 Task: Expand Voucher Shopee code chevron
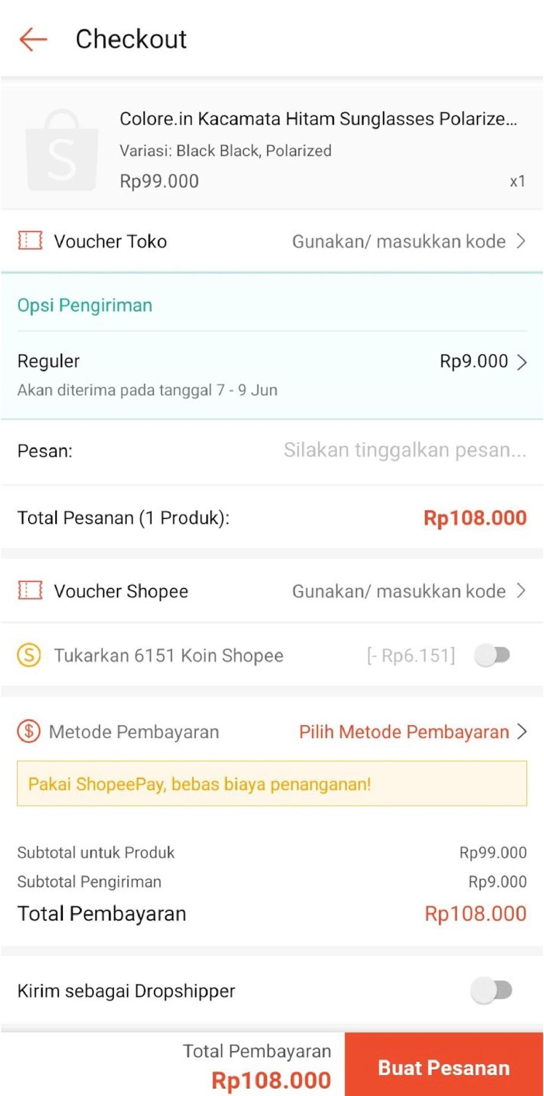521,591
